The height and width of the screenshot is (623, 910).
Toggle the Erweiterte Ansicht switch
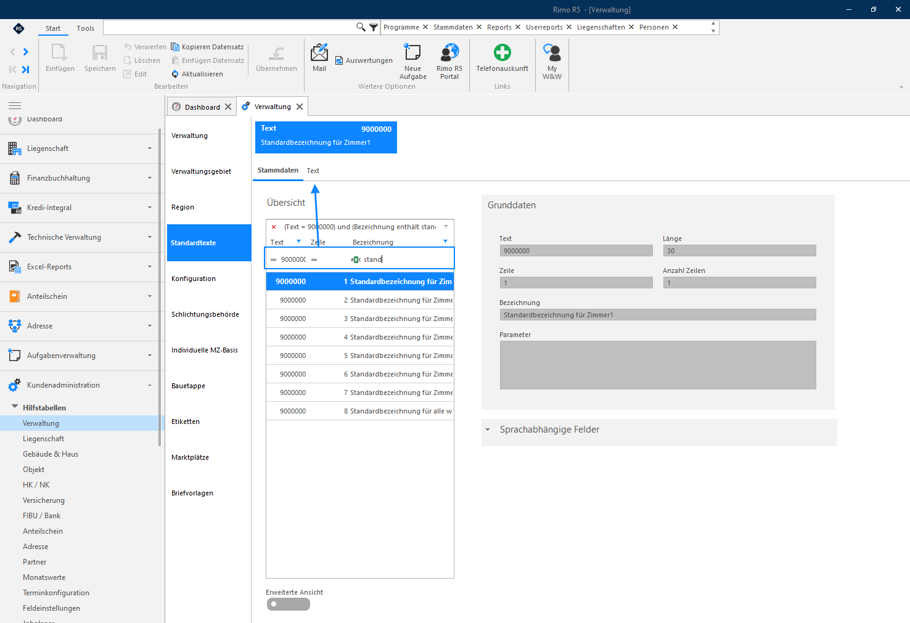(288, 604)
